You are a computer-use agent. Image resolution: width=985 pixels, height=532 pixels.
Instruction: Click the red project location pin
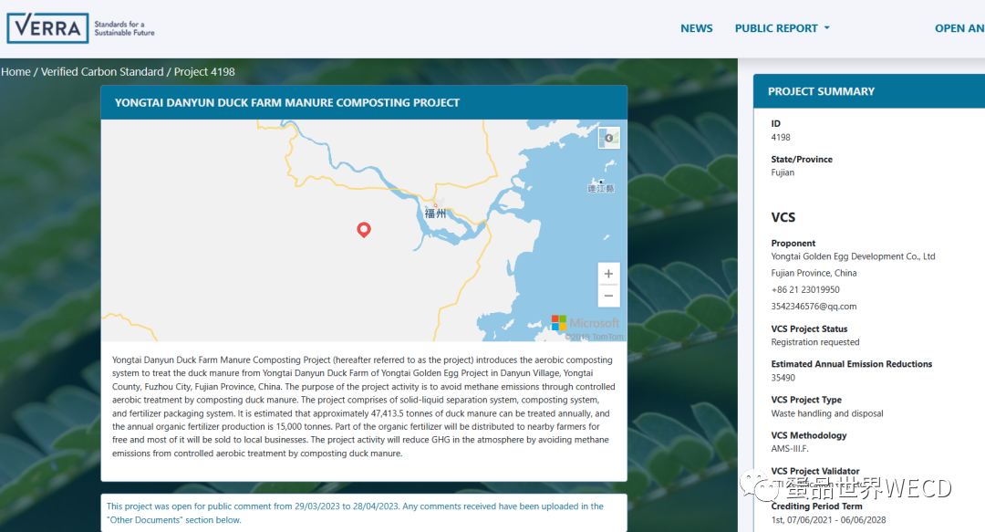(363, 229)
